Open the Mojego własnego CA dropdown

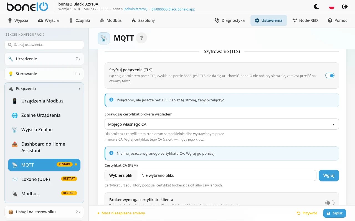click(222, 124)
